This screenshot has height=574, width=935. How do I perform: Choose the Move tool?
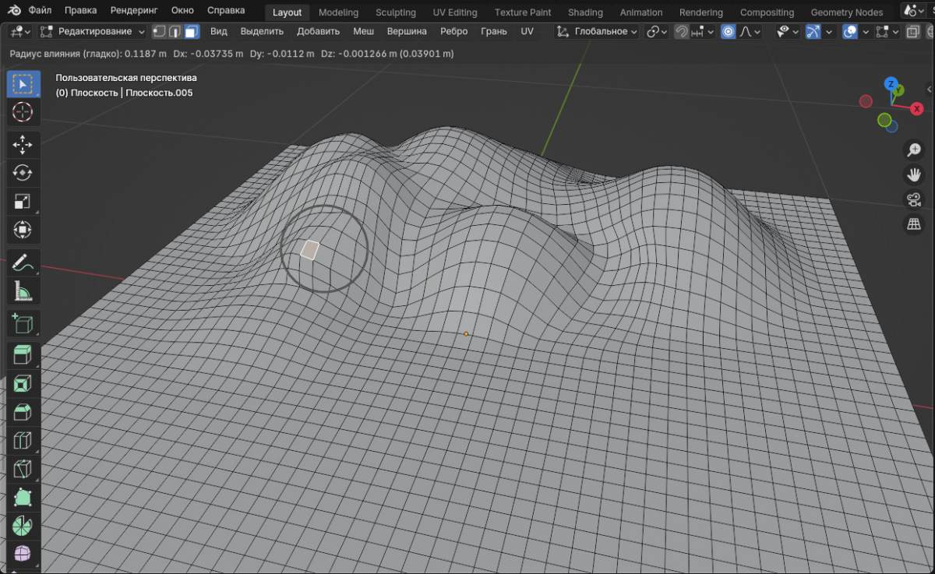23,144
